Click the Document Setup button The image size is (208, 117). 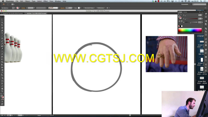pos(89,8)
